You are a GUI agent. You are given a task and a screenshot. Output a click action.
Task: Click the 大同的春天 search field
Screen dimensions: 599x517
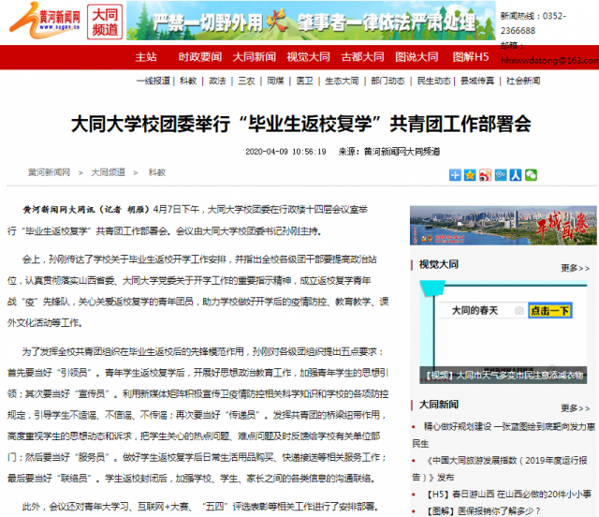click(482, 311)
